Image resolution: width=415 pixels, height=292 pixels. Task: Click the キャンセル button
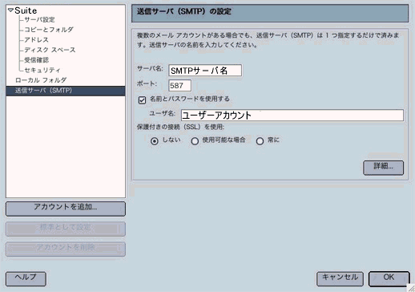pos(340,279)
